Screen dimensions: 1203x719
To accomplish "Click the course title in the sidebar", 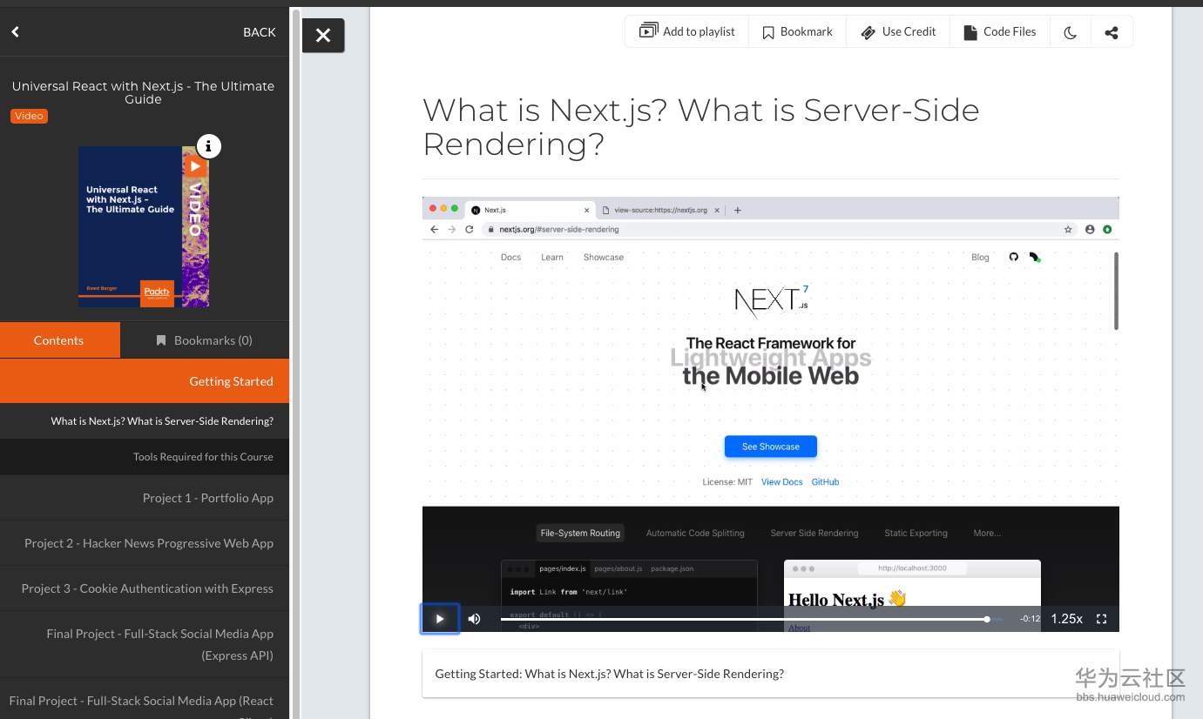I will (143, 92).
